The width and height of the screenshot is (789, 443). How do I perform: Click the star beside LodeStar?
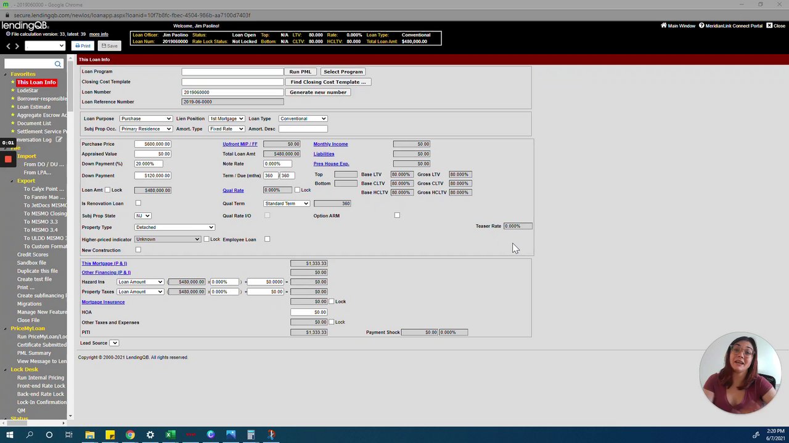click(12, 90)
